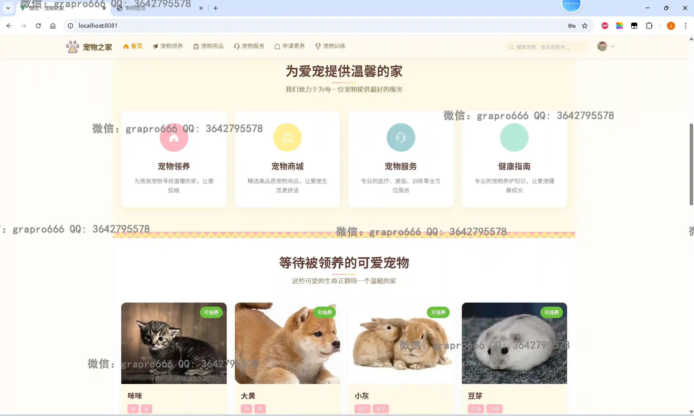694x416 pixels.
Task: Switch to the 新标签页 browser tab
Action: coord(135,8)
